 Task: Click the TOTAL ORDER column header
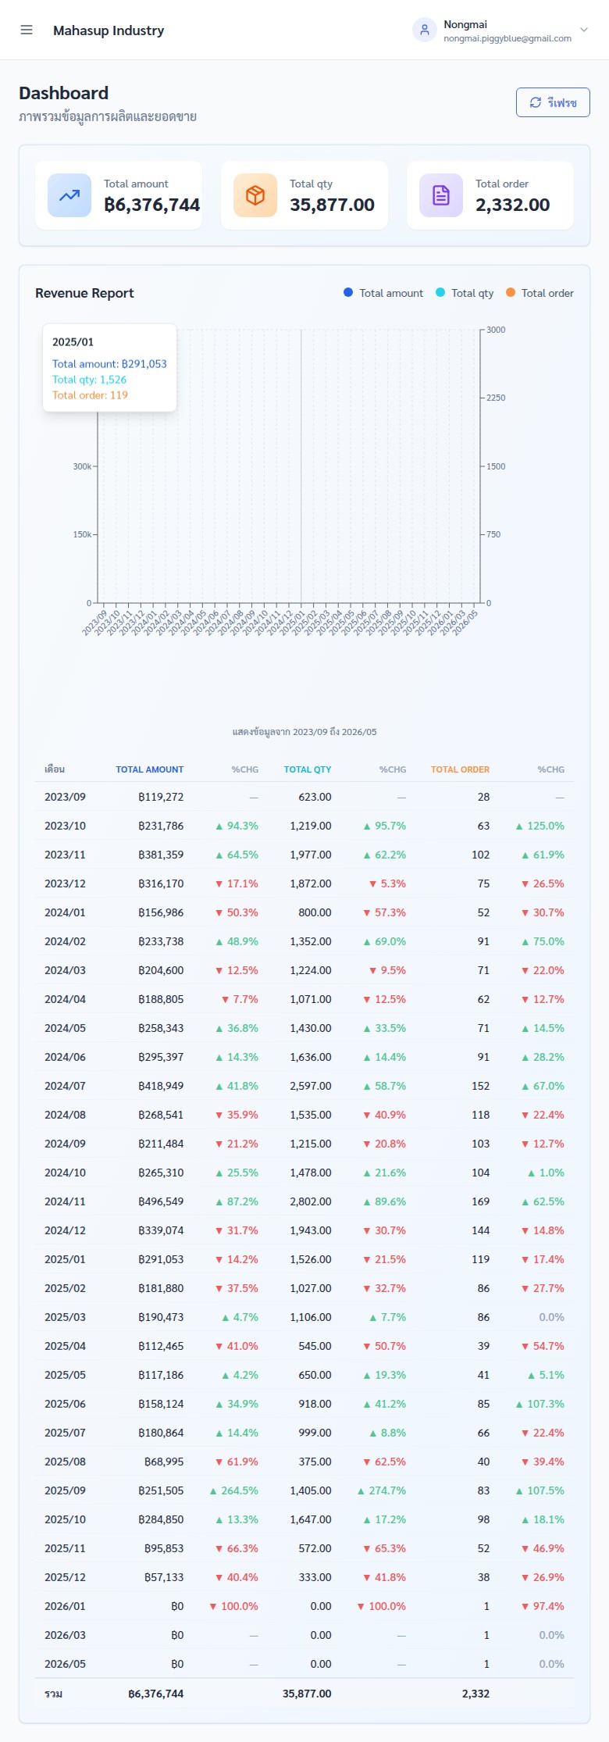tap(460, 769)
